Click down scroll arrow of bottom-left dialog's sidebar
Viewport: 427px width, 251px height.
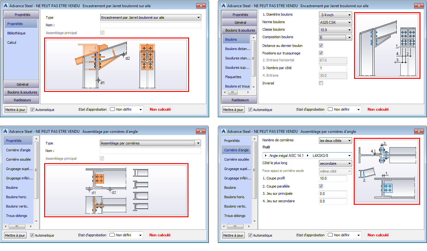click(36, 221)
